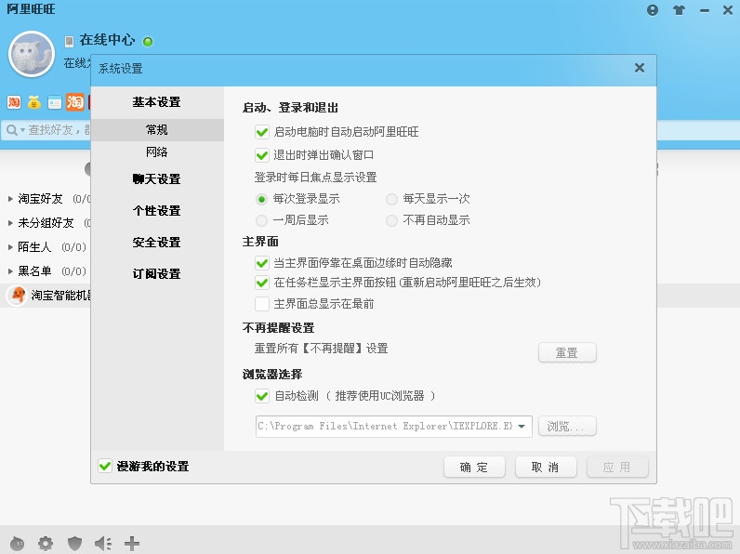Check 主界面总显示在最前
This screenshot has height=554, width=740.
click(262, 304)
